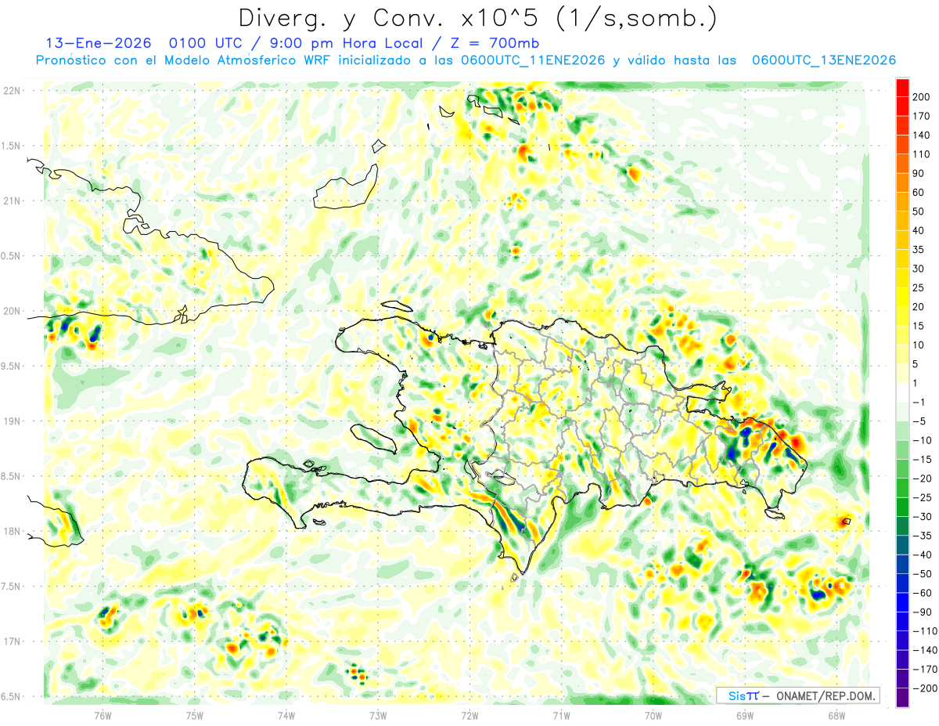Click the '72W' longitude label
Viewport: 939px width, 726px height.
pos(469,716)
